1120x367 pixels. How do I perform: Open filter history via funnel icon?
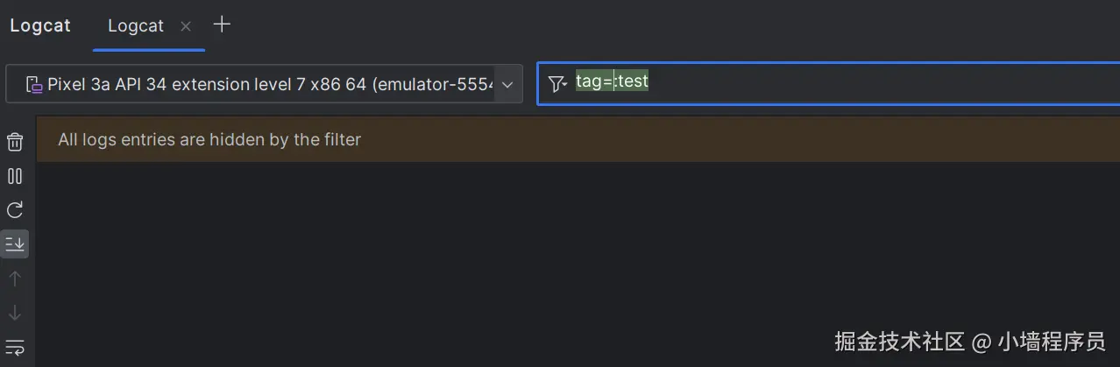coord(557,84)
